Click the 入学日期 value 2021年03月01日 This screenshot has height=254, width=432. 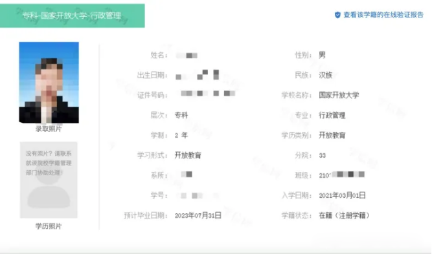(342, 195)
